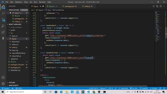Open the Extensions view
This screenshot has height=94, width=167.
(3, 32)
